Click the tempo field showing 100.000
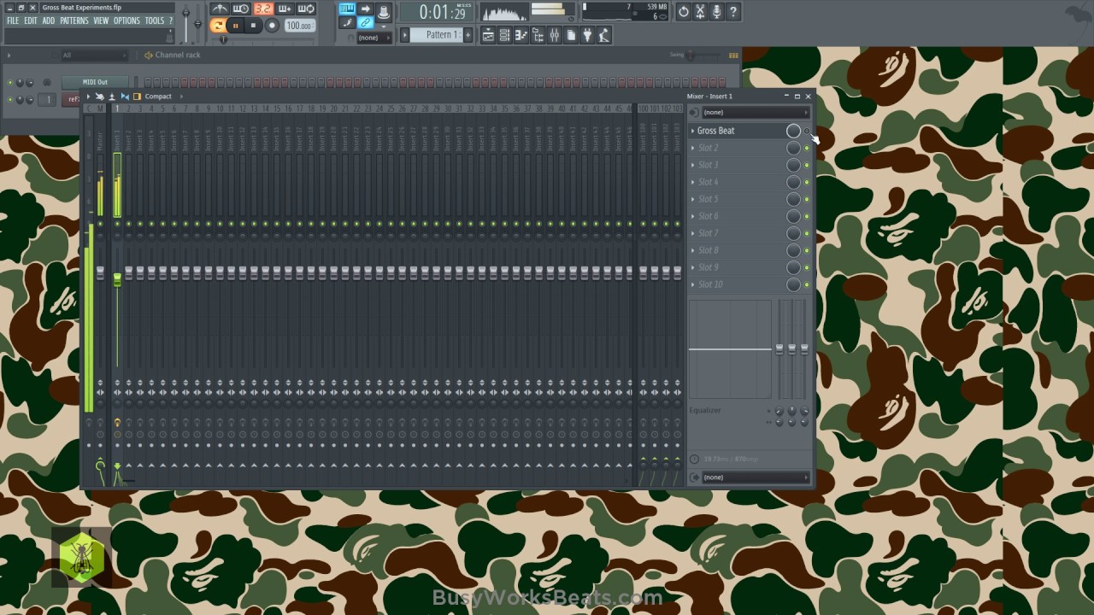The width and height of the screenshot is (1094, 615). (300, 26)
